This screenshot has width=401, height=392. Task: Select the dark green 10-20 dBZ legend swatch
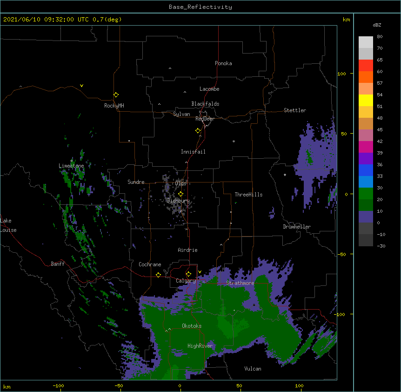[x=366, y=205]
